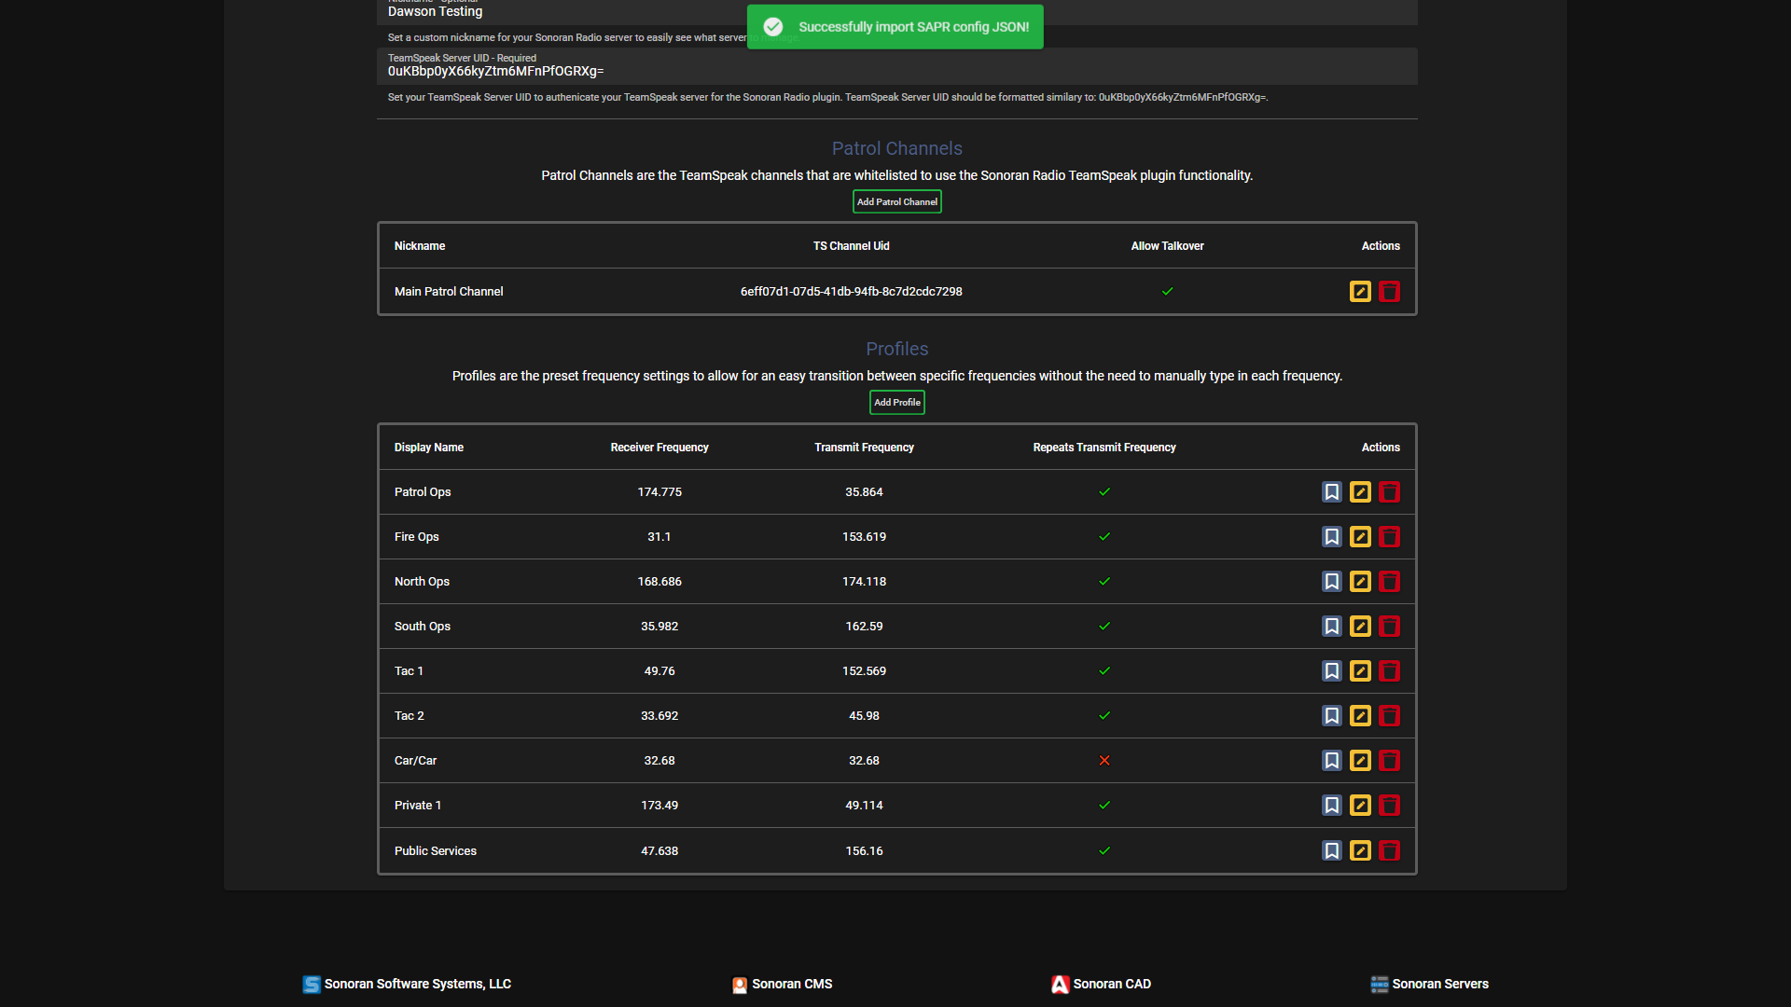Open the Sonoran CAD footer link
This screenshot has width=1791, height=1007.
tap(1101, 984)
